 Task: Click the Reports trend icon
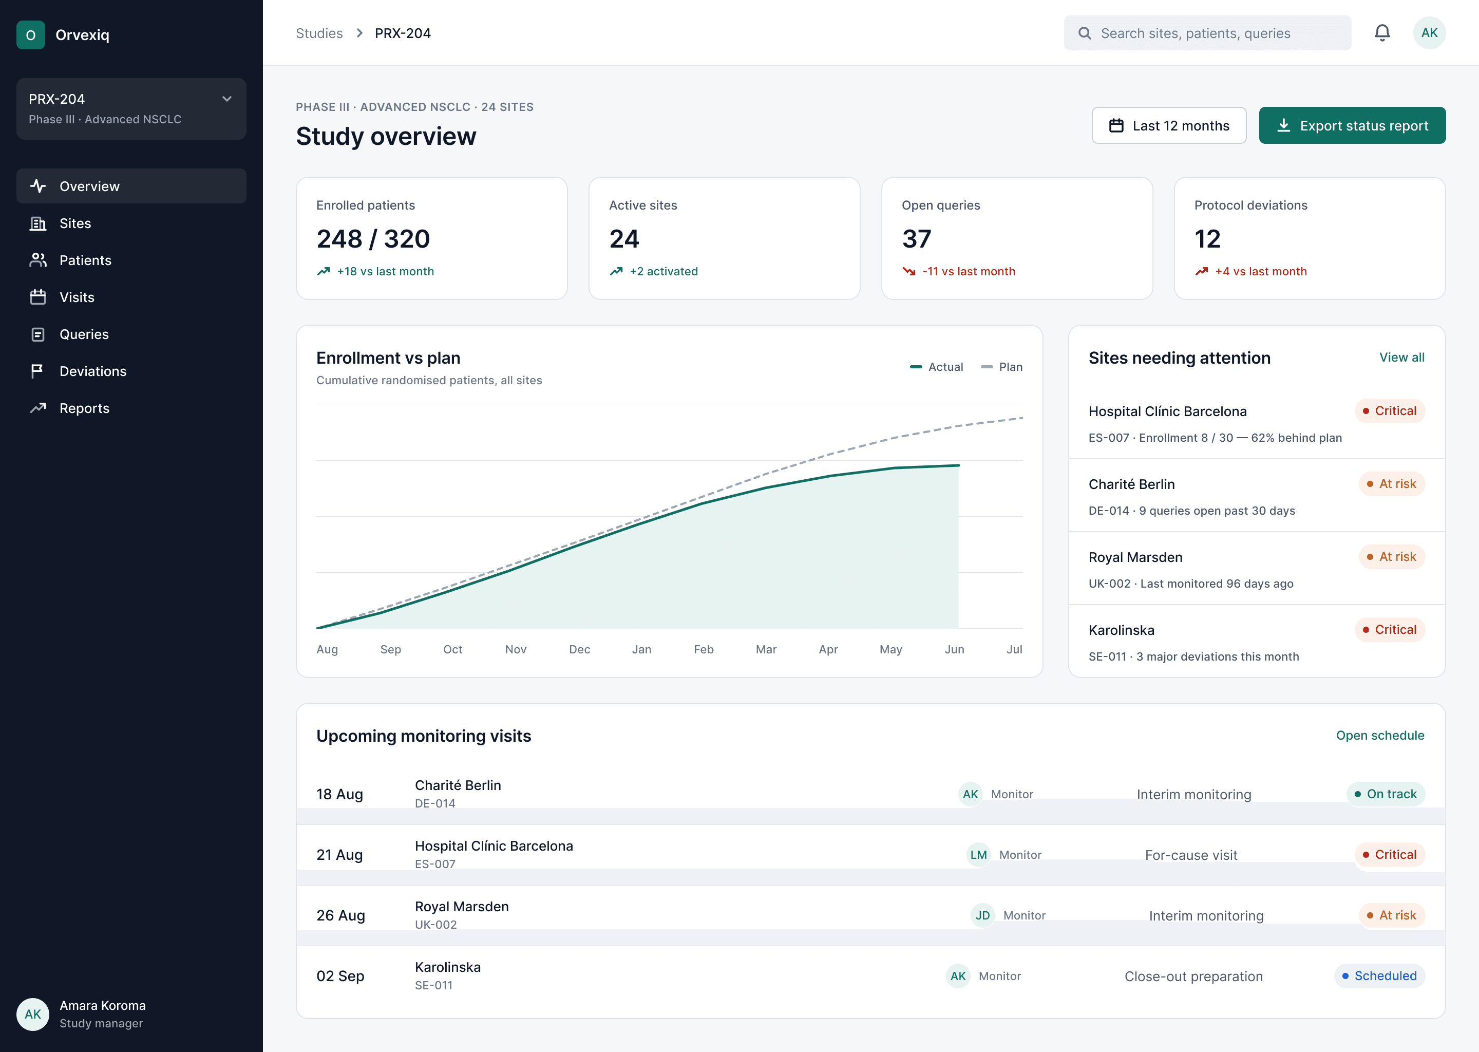(38, 408)
